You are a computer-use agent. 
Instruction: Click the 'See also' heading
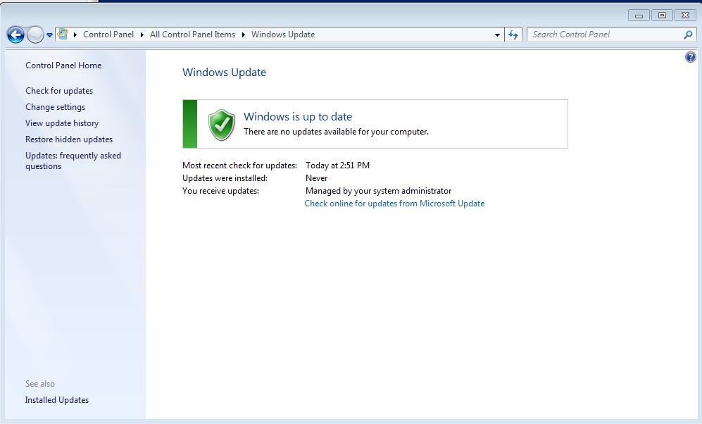pos(40,384)
